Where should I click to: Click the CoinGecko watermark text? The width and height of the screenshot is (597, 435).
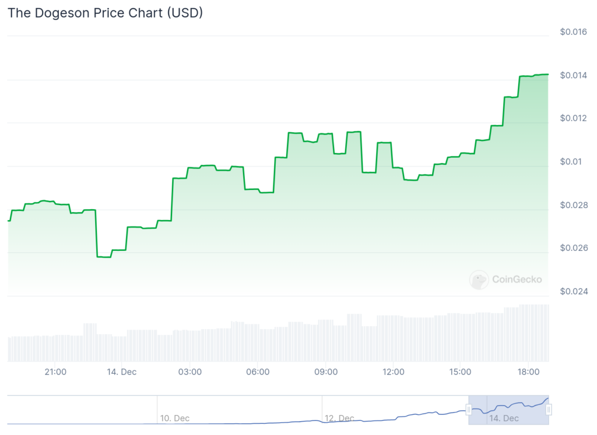[517, 280]
